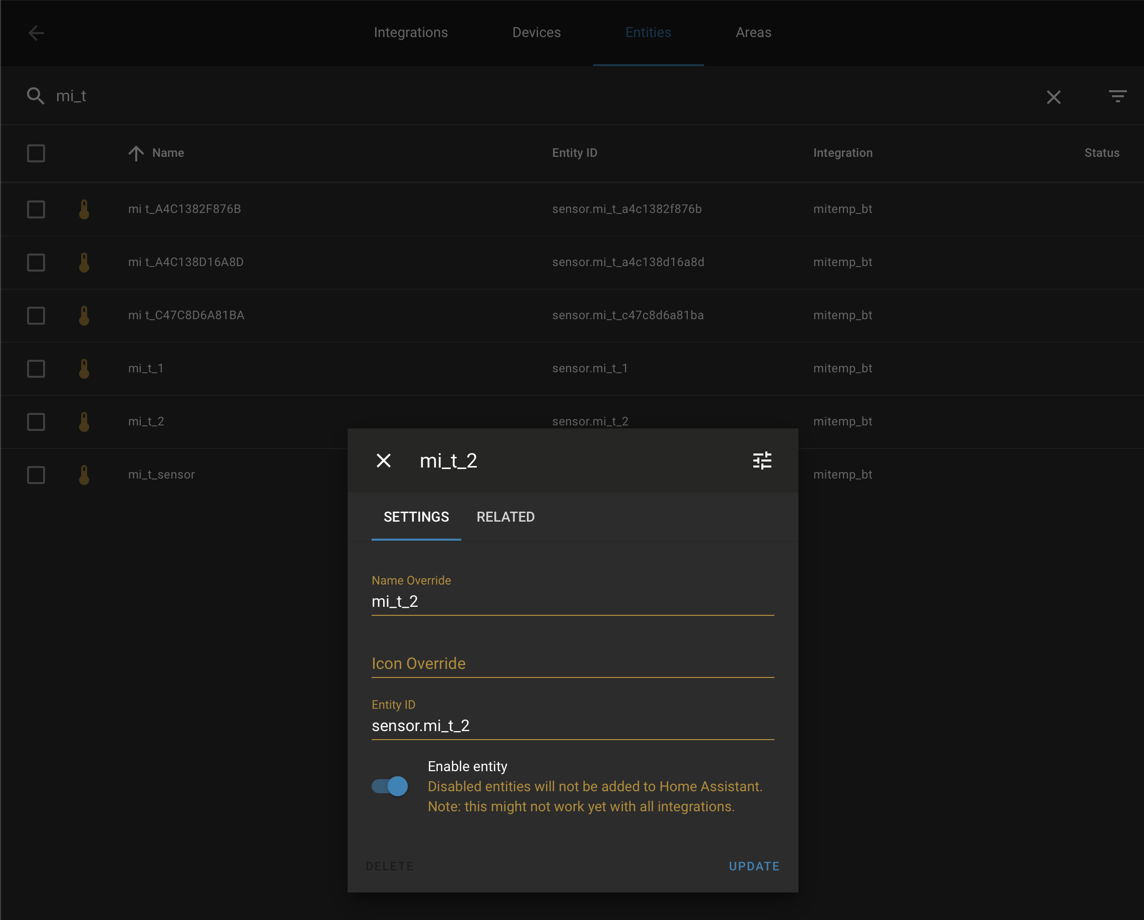Click the DELETE button
The width and height of the screenshot is (1144, 920).
tap(389, 866)
